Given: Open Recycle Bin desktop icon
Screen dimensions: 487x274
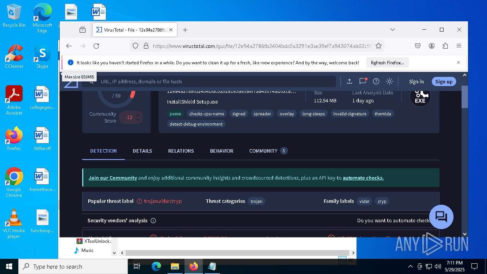Looking at the screenshot, I should pos(14,16).
